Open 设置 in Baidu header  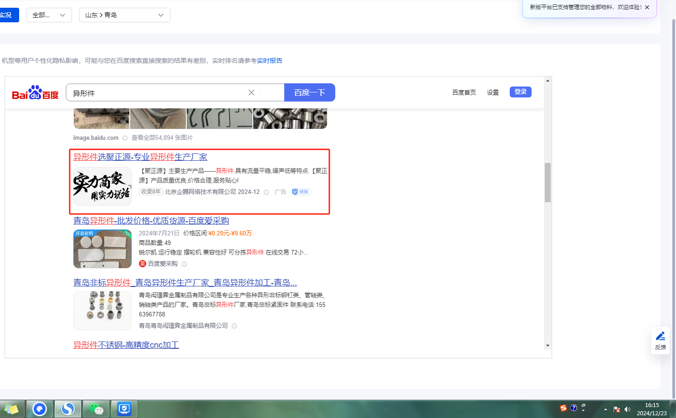492,92
